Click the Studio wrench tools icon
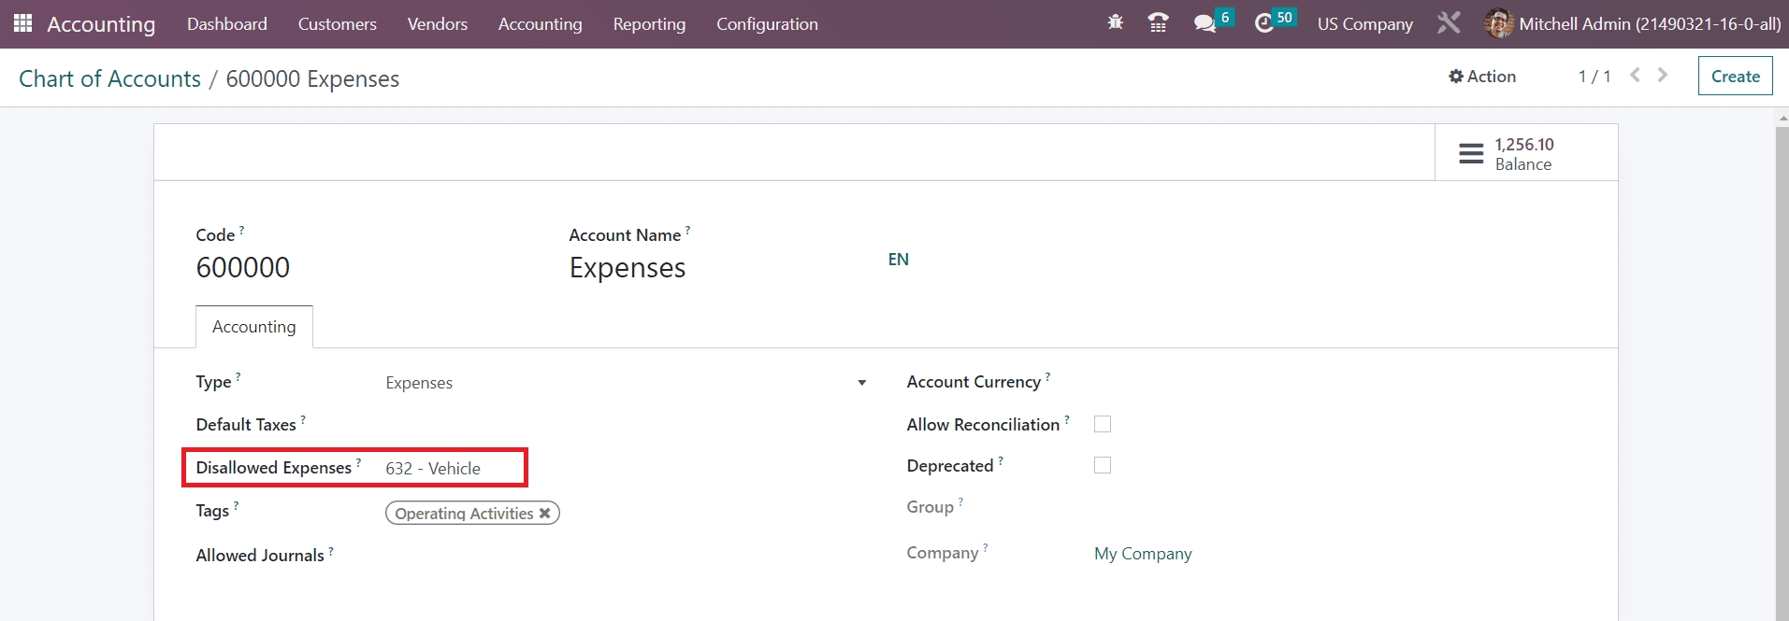 1449,23
